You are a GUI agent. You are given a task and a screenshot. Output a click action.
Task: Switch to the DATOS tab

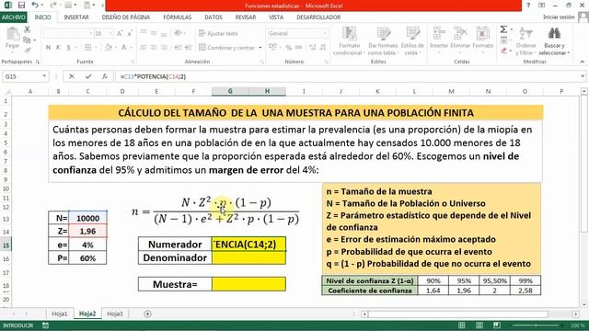pos(214,17)
